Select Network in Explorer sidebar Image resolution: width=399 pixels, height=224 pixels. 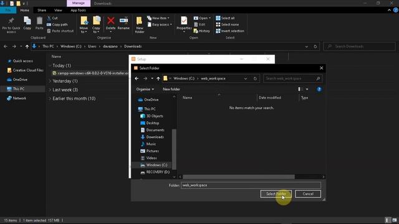(19, 98)
